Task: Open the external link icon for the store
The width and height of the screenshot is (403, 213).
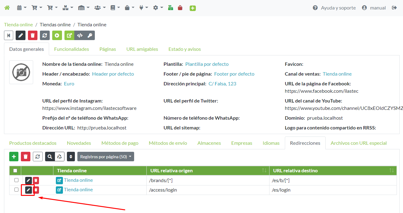Action: (x=69, y=35)
